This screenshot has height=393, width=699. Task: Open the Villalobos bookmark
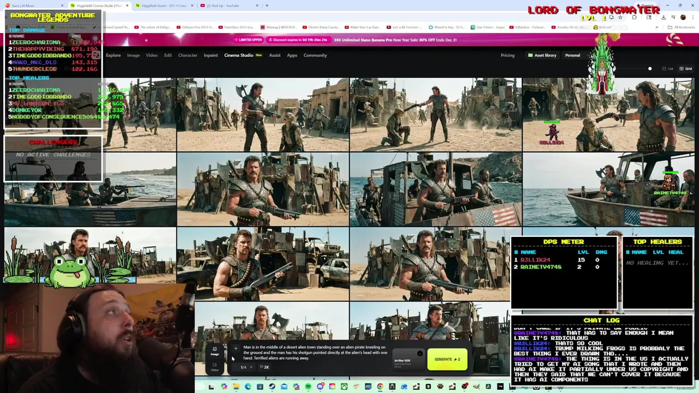coord(527,27)
